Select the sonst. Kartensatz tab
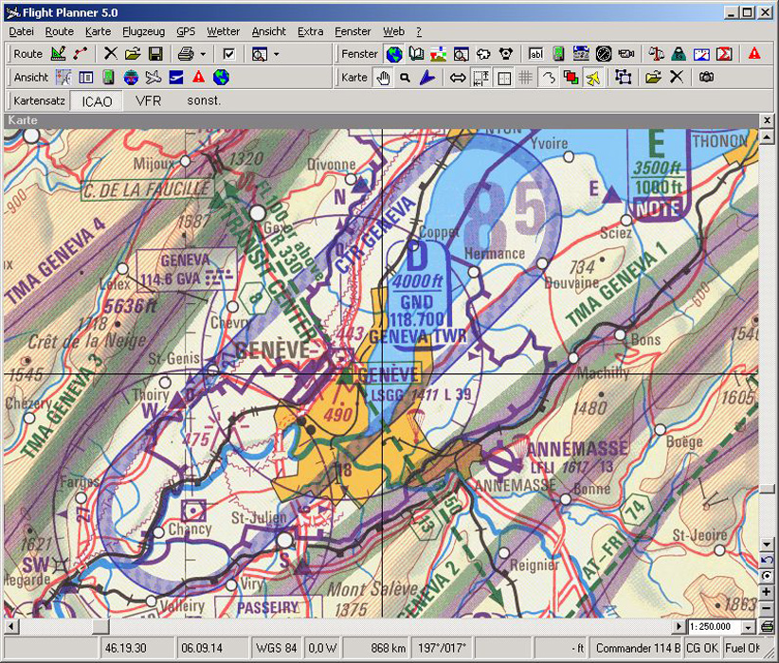This screenshot has height=663, width=779. pos(204,100)
